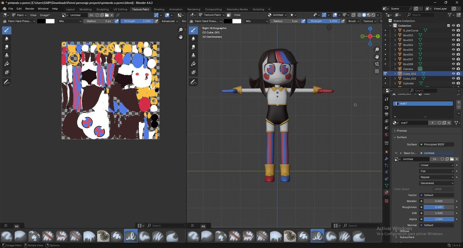Select the Fill bucket tool in image editor

click(7, 64)
